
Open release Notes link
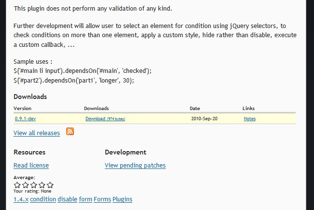tap(250, 119)
